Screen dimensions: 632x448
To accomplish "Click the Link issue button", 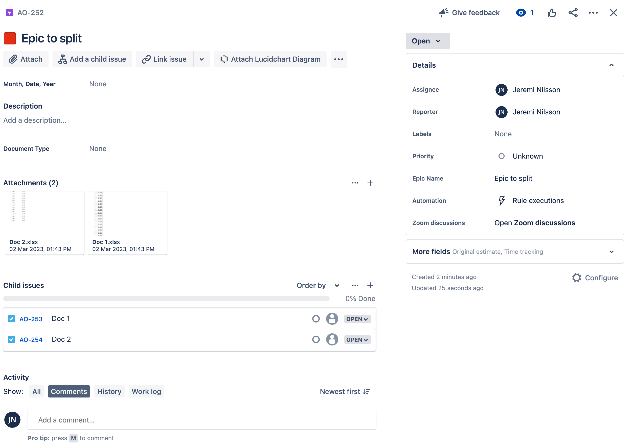I will (x=164, y=59).
